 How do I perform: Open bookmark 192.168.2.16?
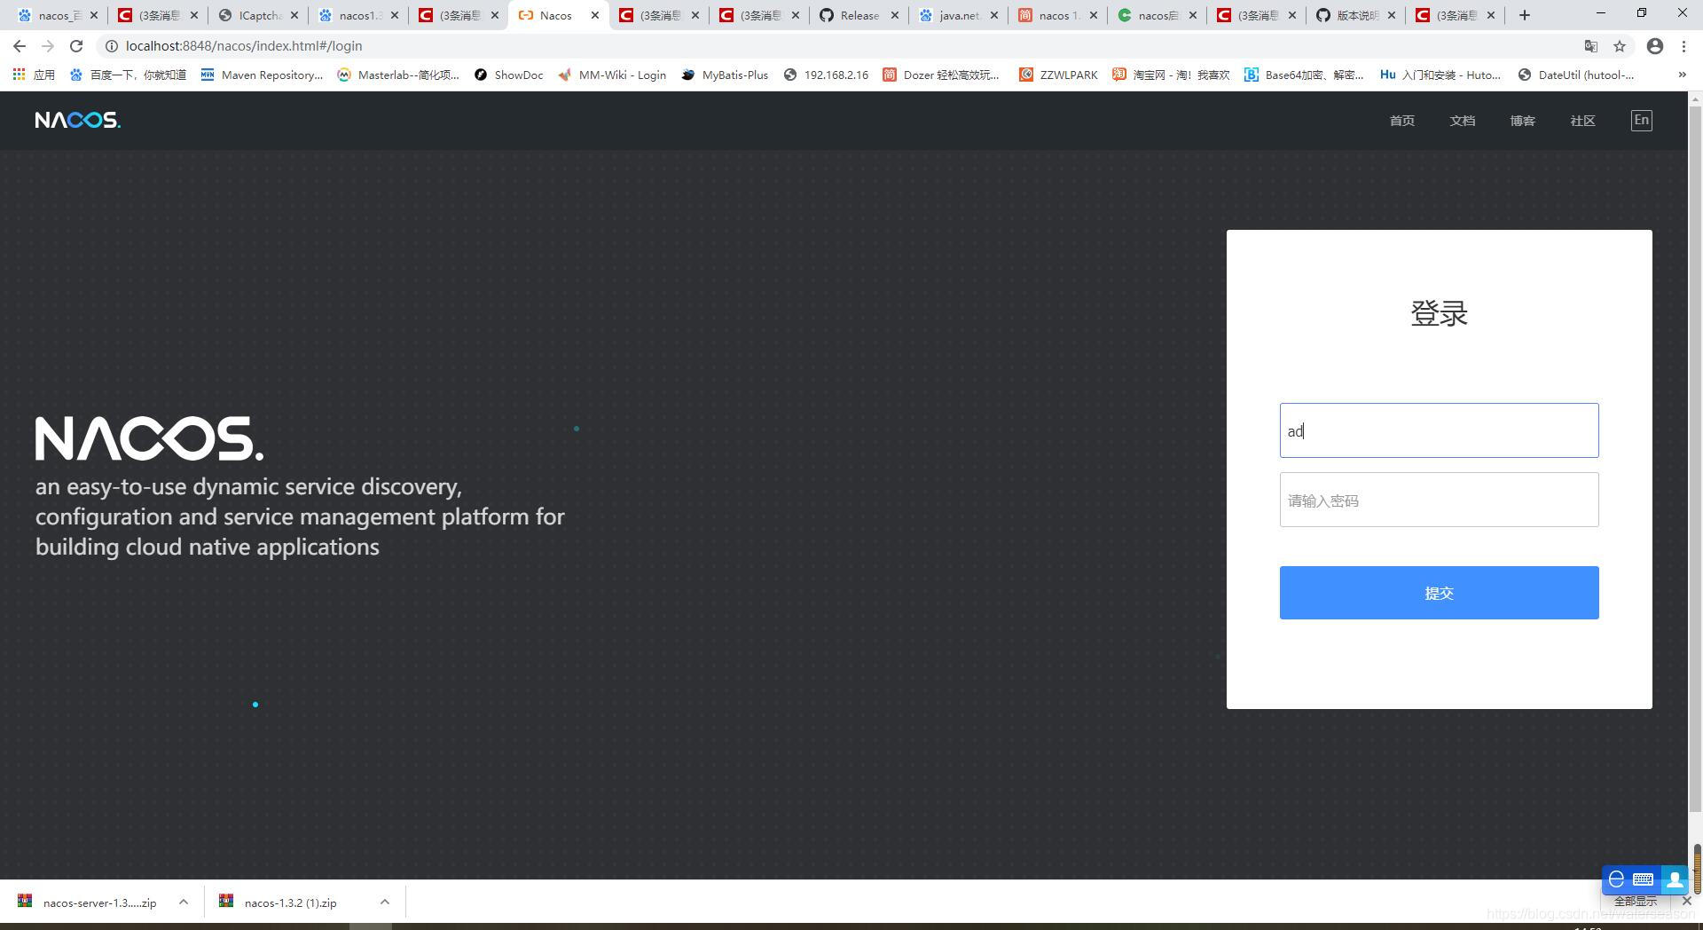tap(826, 75)
